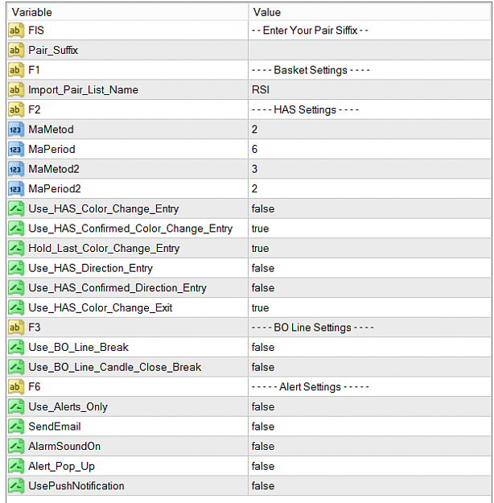
Task: Select the Use_BO_Line_Break variable name
Action: tap(79, 348)
